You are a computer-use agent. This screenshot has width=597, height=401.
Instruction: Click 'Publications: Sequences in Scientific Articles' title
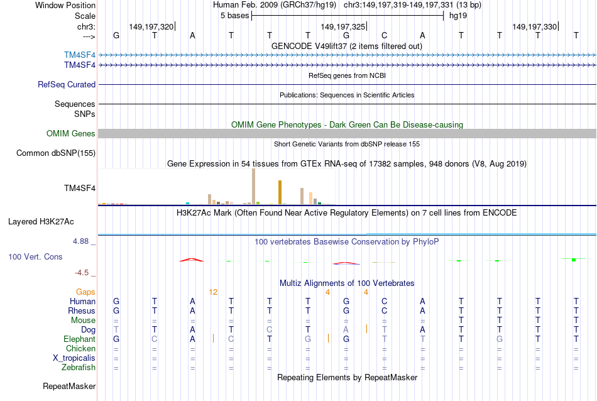(x=347, y=95)
